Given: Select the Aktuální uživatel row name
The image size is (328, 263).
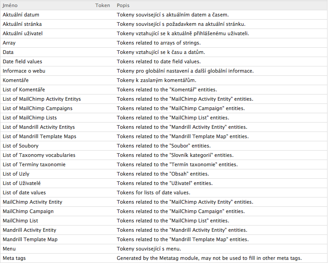Looking at the screenshot, I should (23, 33).
